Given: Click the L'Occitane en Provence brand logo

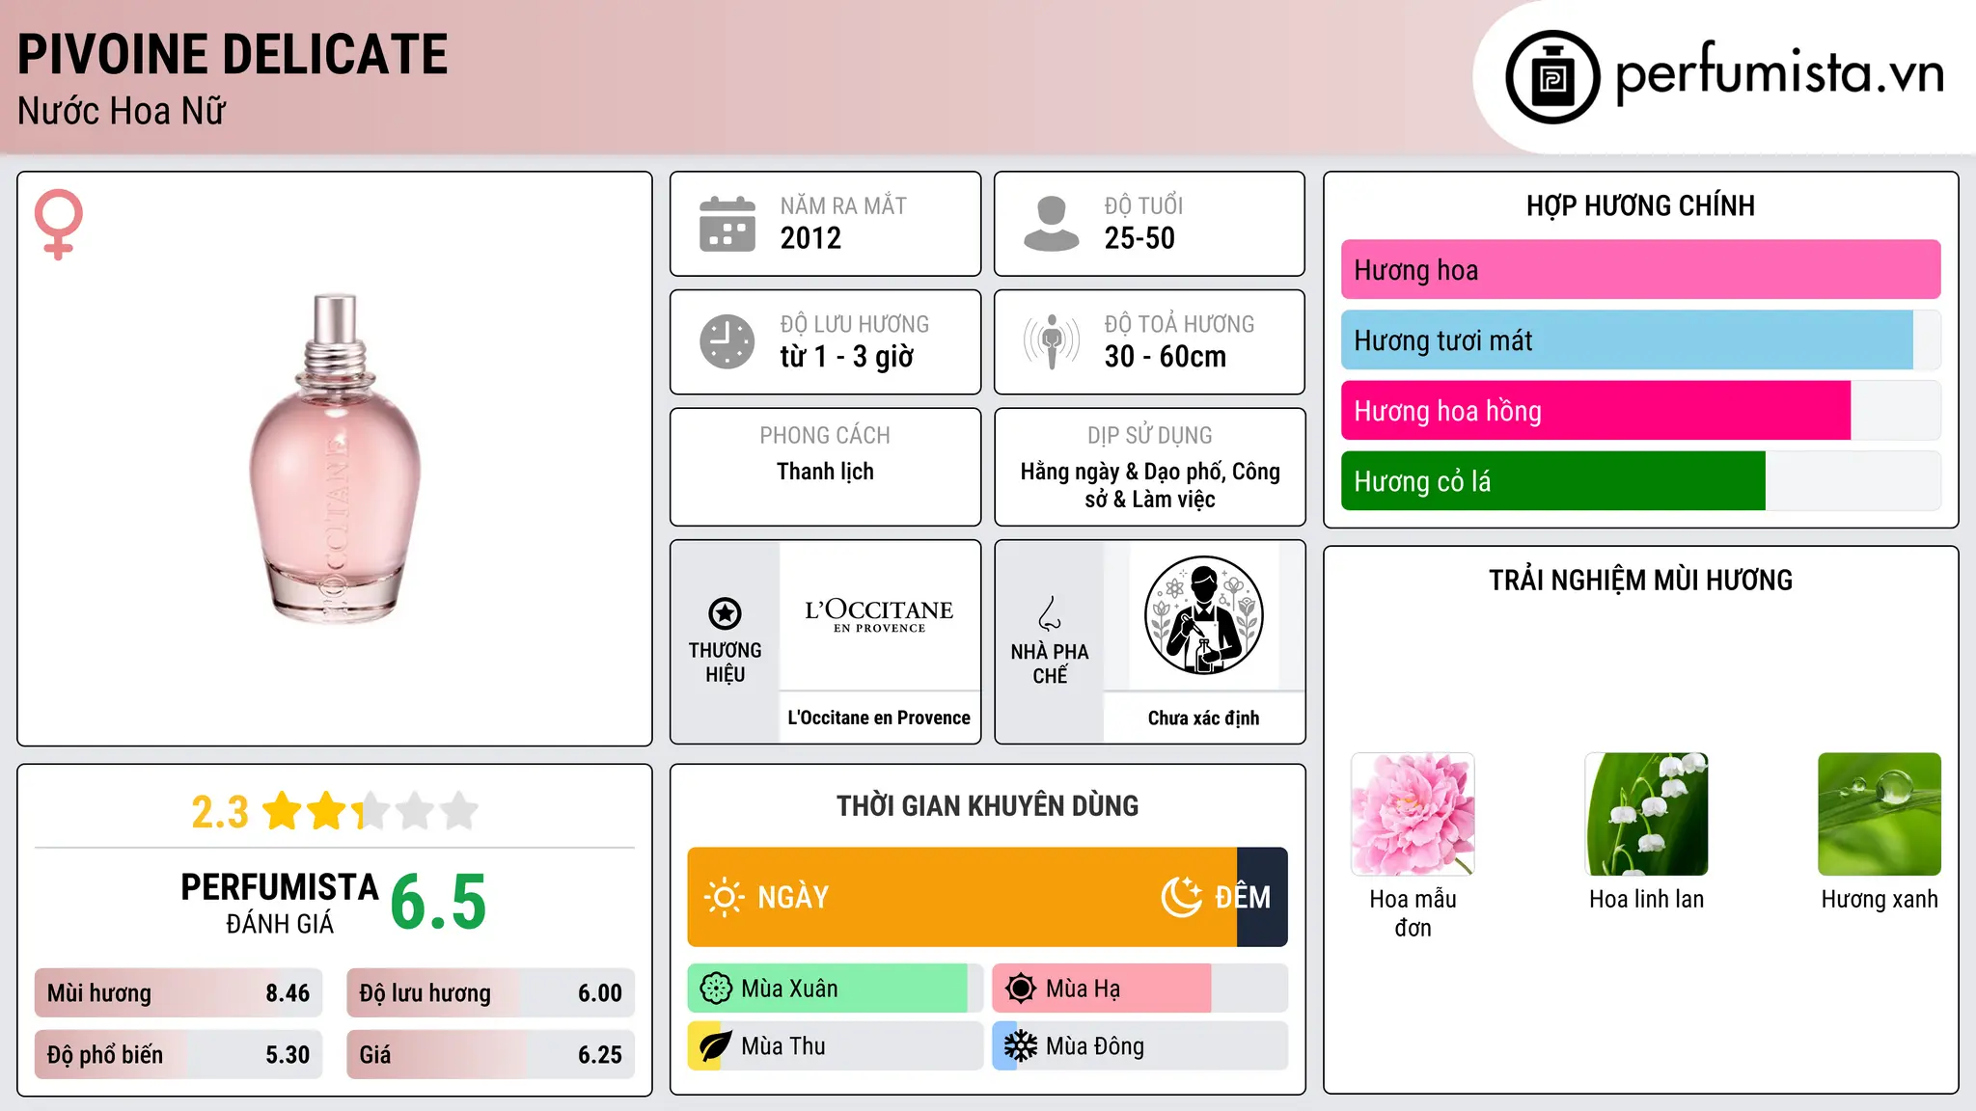Looking at the screenshot, I should [879, 615].
